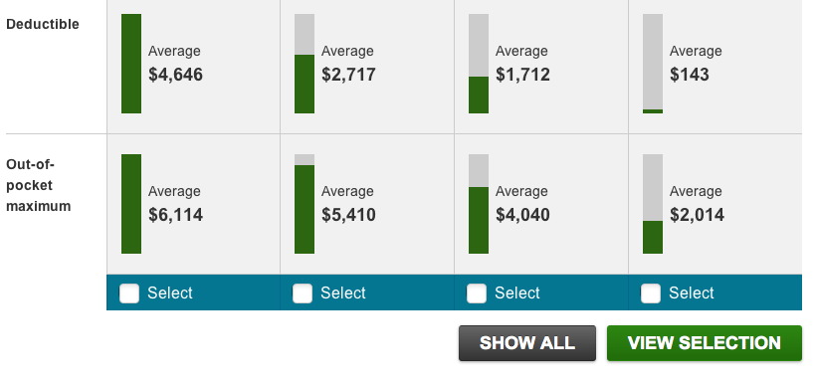Click the average deductible amount $4,646
The image size is (815, 388).
point(176,75)
